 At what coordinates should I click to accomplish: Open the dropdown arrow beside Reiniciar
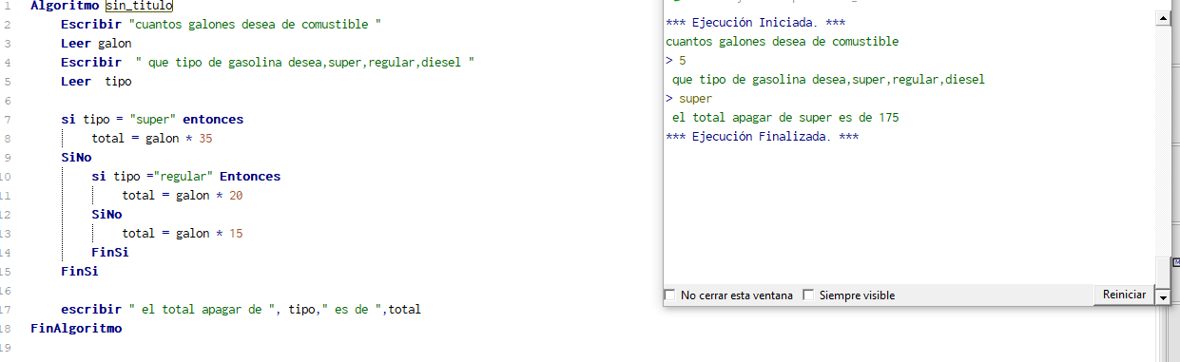[x=1162, y=296]
